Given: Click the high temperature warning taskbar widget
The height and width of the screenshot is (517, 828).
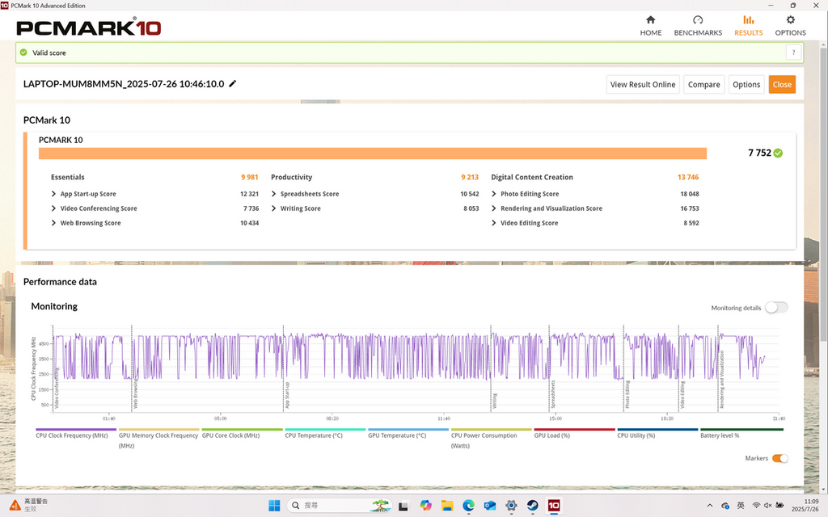Looking at the screenshot, I should 30,506.
